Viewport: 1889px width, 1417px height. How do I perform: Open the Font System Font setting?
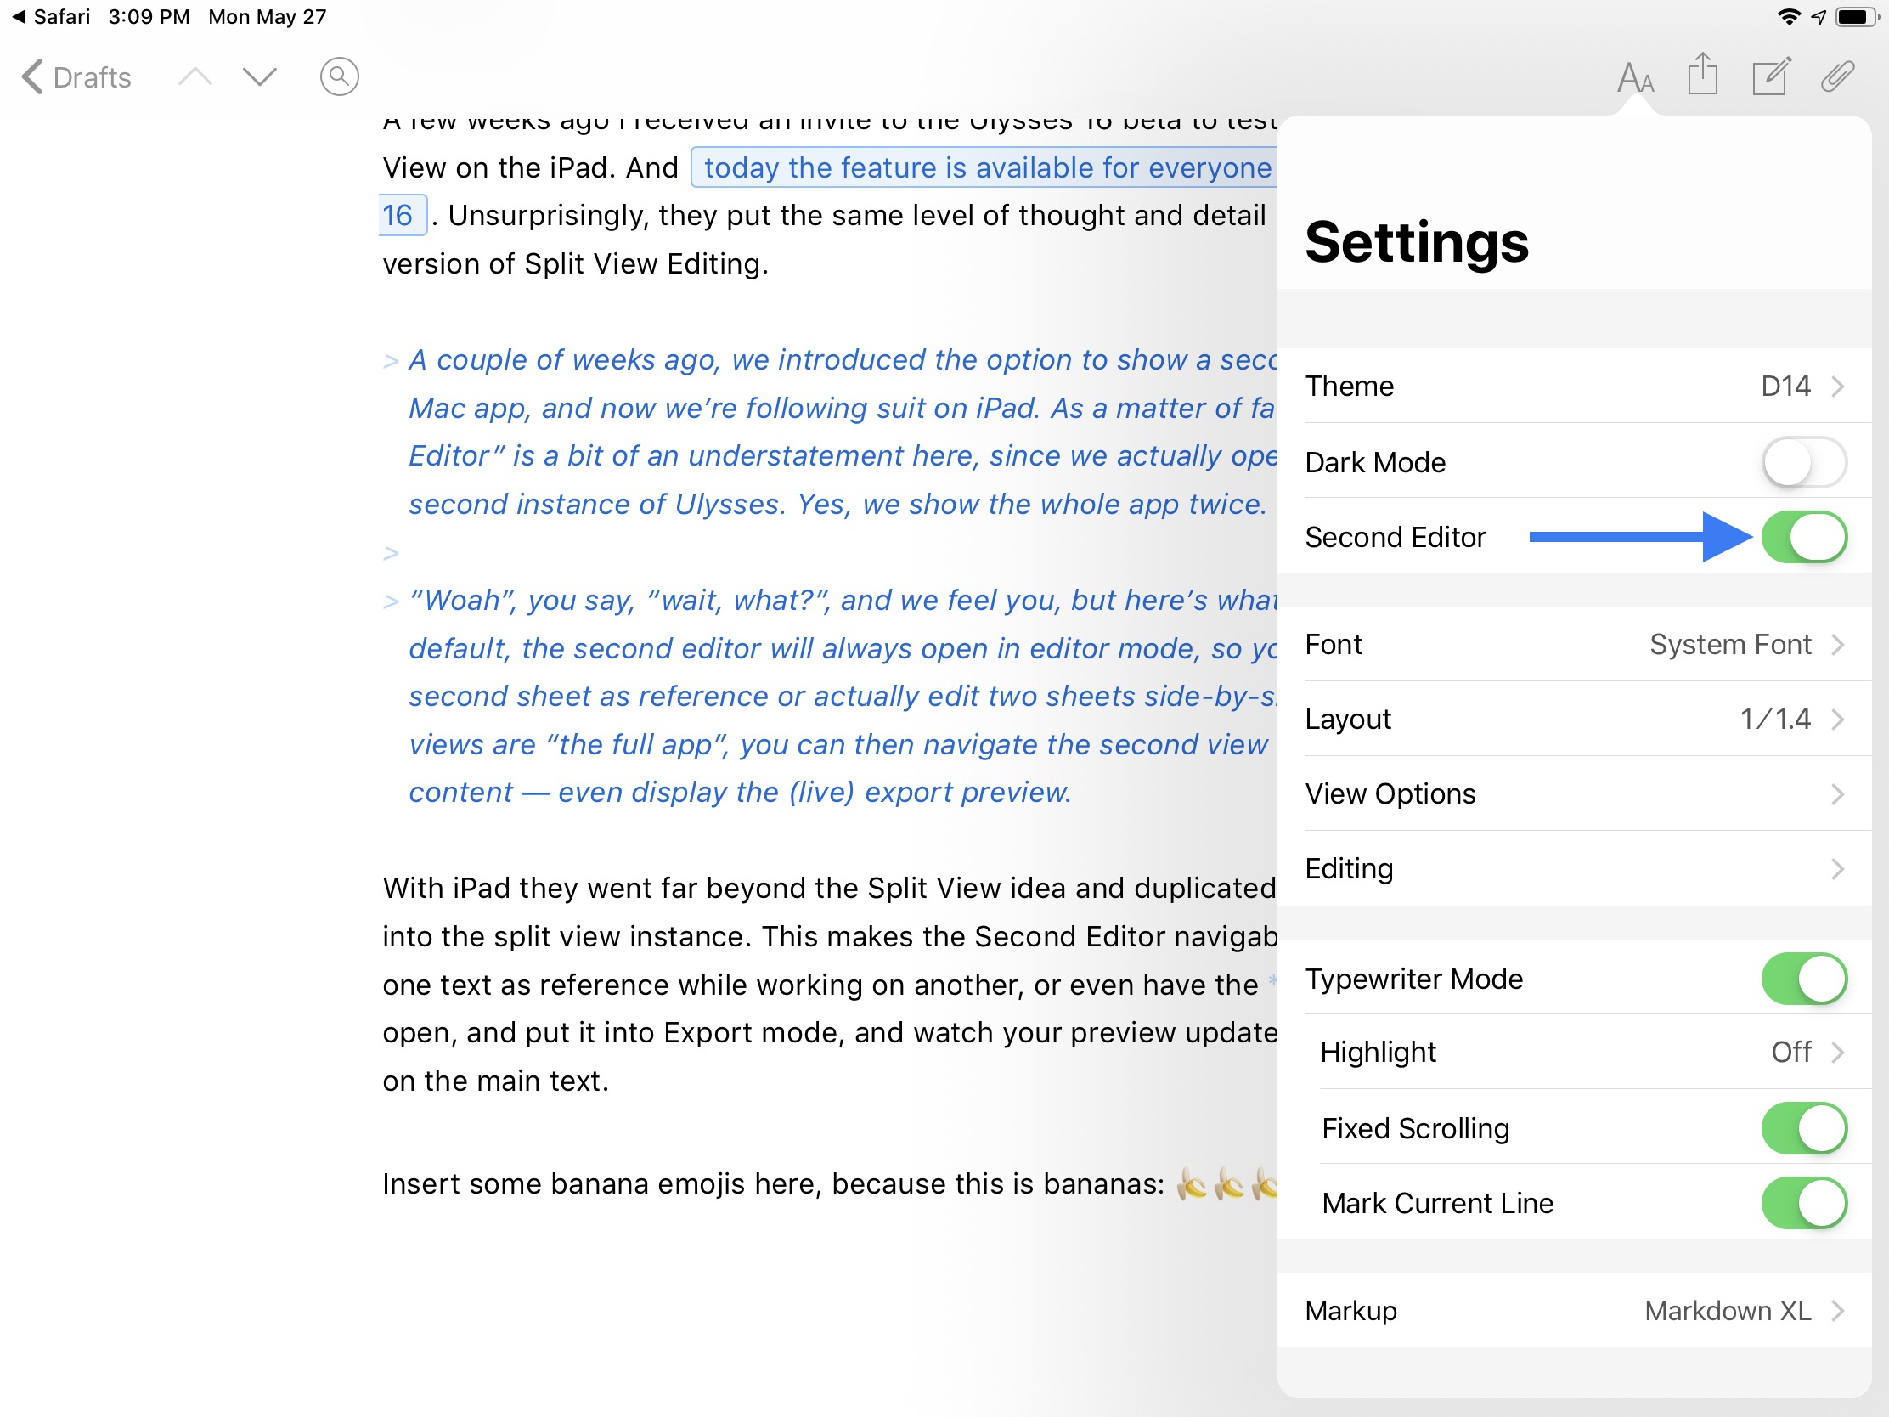(x=1574, y=644)
